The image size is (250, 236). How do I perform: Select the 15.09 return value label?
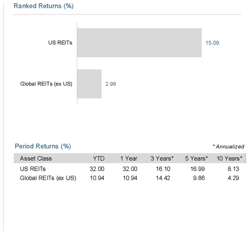tap(212, 43)
